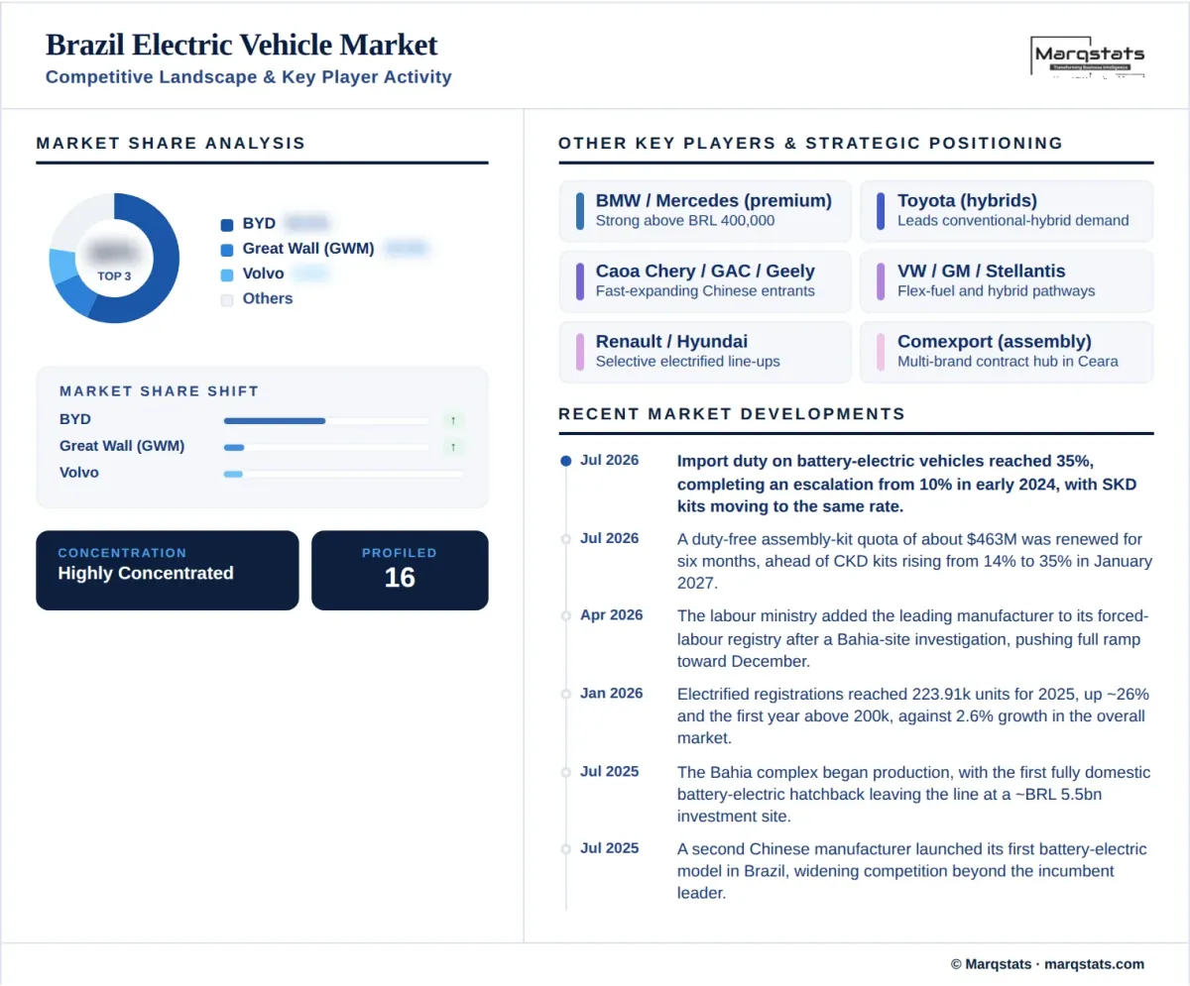Open the Caoa Chery / GAC / Geely card
Viewport: 1190px width, 986px height.
[705, 280]
